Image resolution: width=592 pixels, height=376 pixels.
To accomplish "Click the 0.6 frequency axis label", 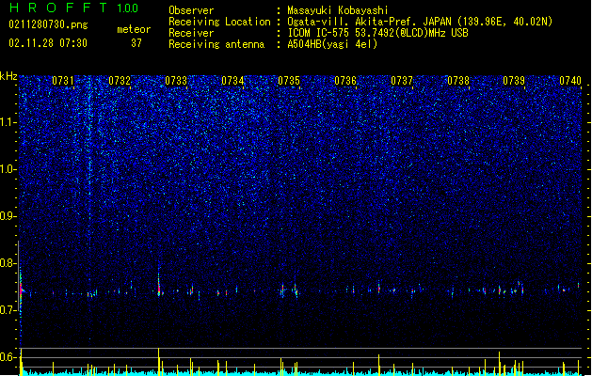I will [8, 357].
